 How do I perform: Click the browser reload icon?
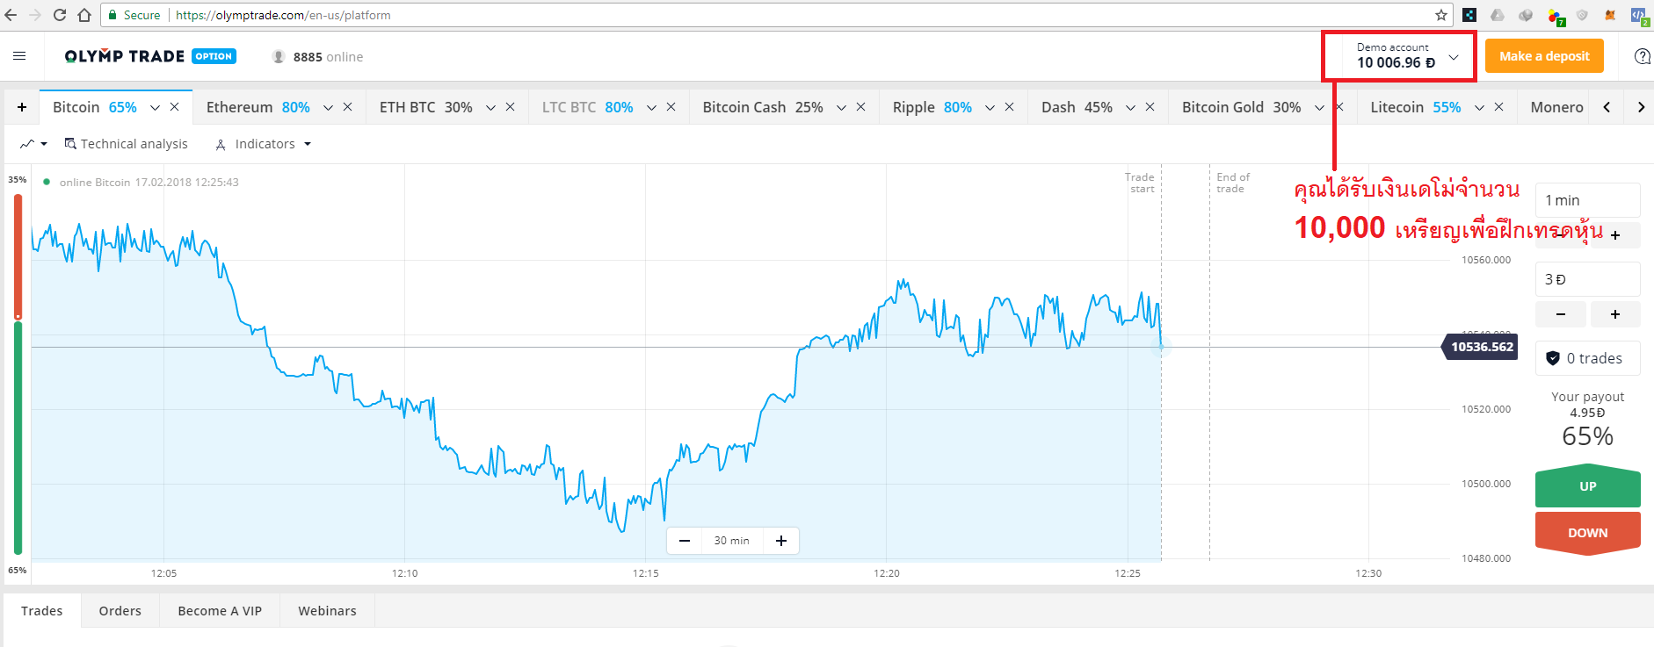[x=60, y=15]
